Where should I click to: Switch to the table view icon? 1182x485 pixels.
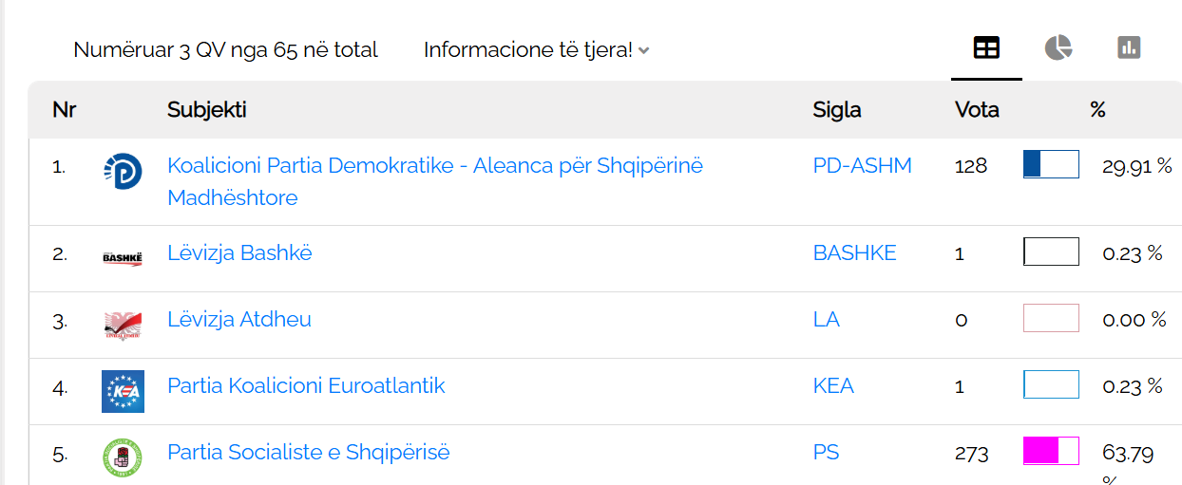[x=986, y=48]
